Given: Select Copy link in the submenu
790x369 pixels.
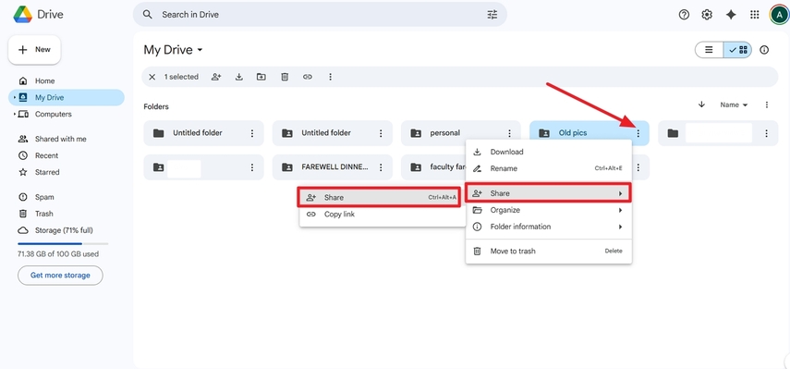Looking at the screenshot, I should [382, 214].
